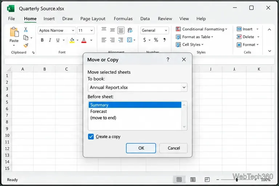Viewport: 279px width, 186px height.
Task: Switch to Page Break Preview
Action: (207, 179)
